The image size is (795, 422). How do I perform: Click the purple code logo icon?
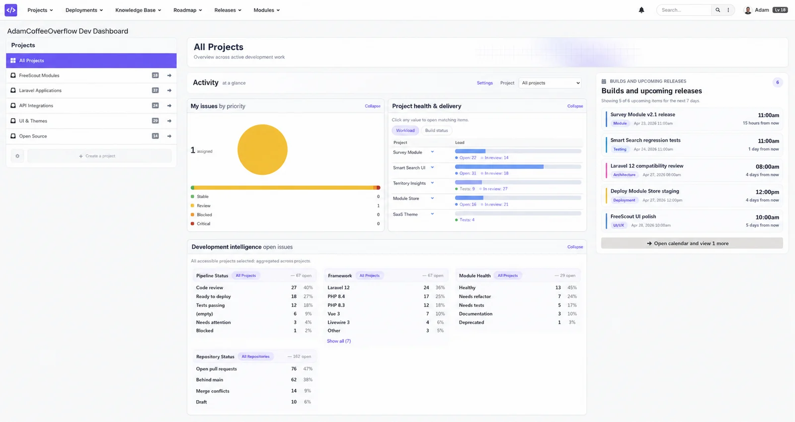pyautogui.click(x=11, y=10)
